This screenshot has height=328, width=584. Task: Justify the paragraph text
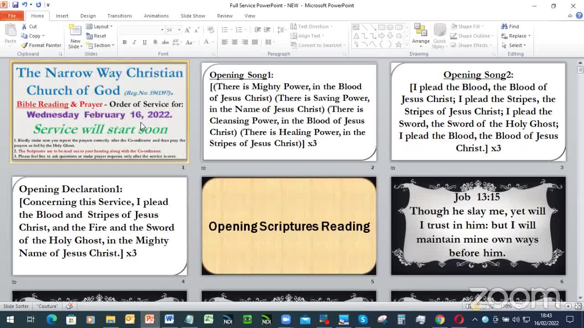[x=255, y=42]
